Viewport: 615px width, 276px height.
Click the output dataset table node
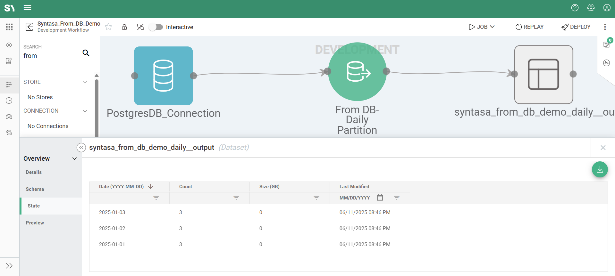[x=543, y=74]
